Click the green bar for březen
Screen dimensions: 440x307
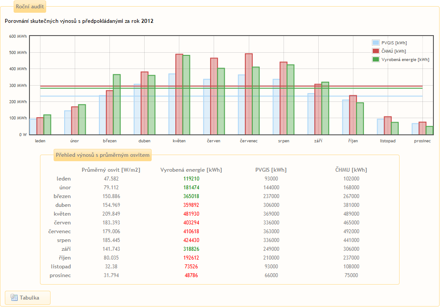pyautogui.click(x=116, y=105)
